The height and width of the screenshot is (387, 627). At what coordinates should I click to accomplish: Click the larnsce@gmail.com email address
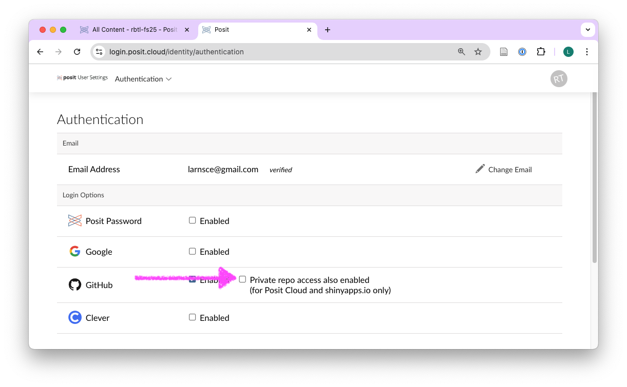point(223,169)
